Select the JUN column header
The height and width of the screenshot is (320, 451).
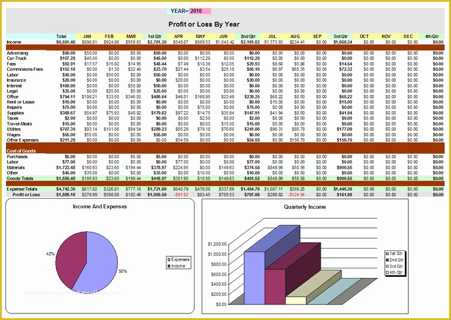[x=223, y=37]
